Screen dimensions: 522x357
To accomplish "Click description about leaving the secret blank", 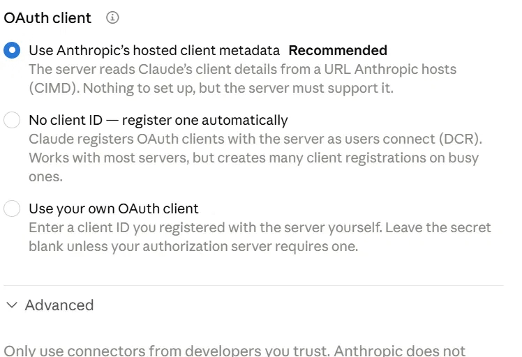I will pos(260,237).
